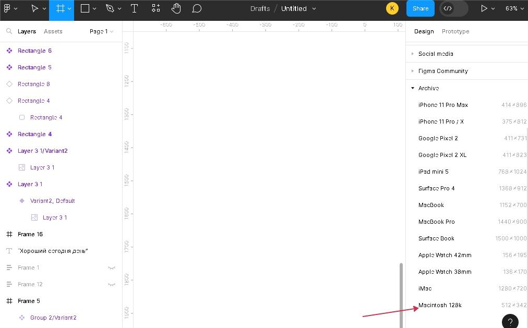
Task: Select the Hand tool
Action: [x=176, y=8]
